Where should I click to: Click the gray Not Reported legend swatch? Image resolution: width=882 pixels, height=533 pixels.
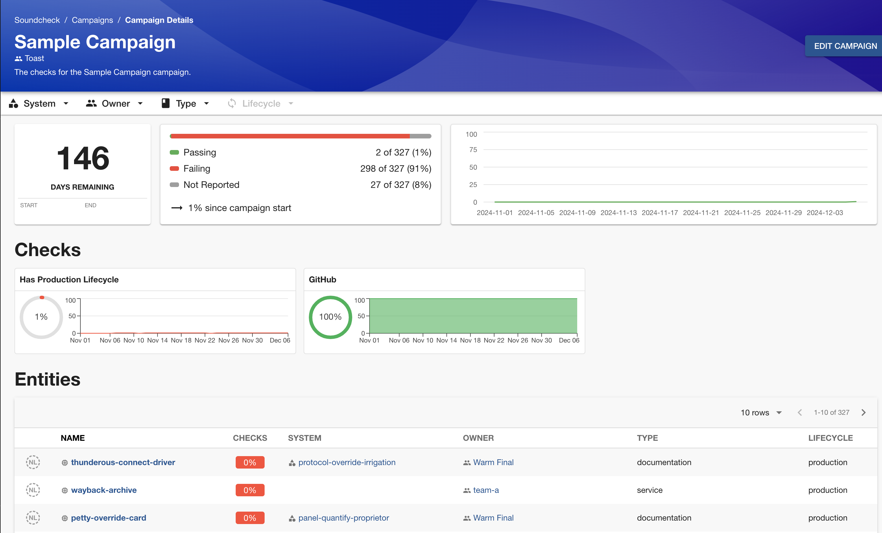(x=174, y=185)
